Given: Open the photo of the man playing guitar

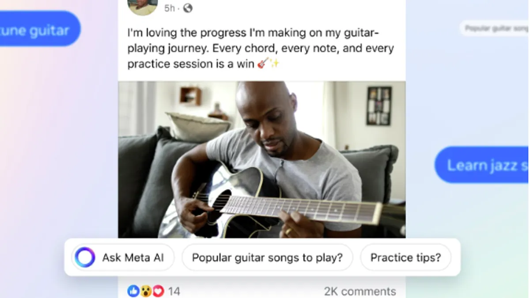Looking at the screenshot, I should 262,159.
